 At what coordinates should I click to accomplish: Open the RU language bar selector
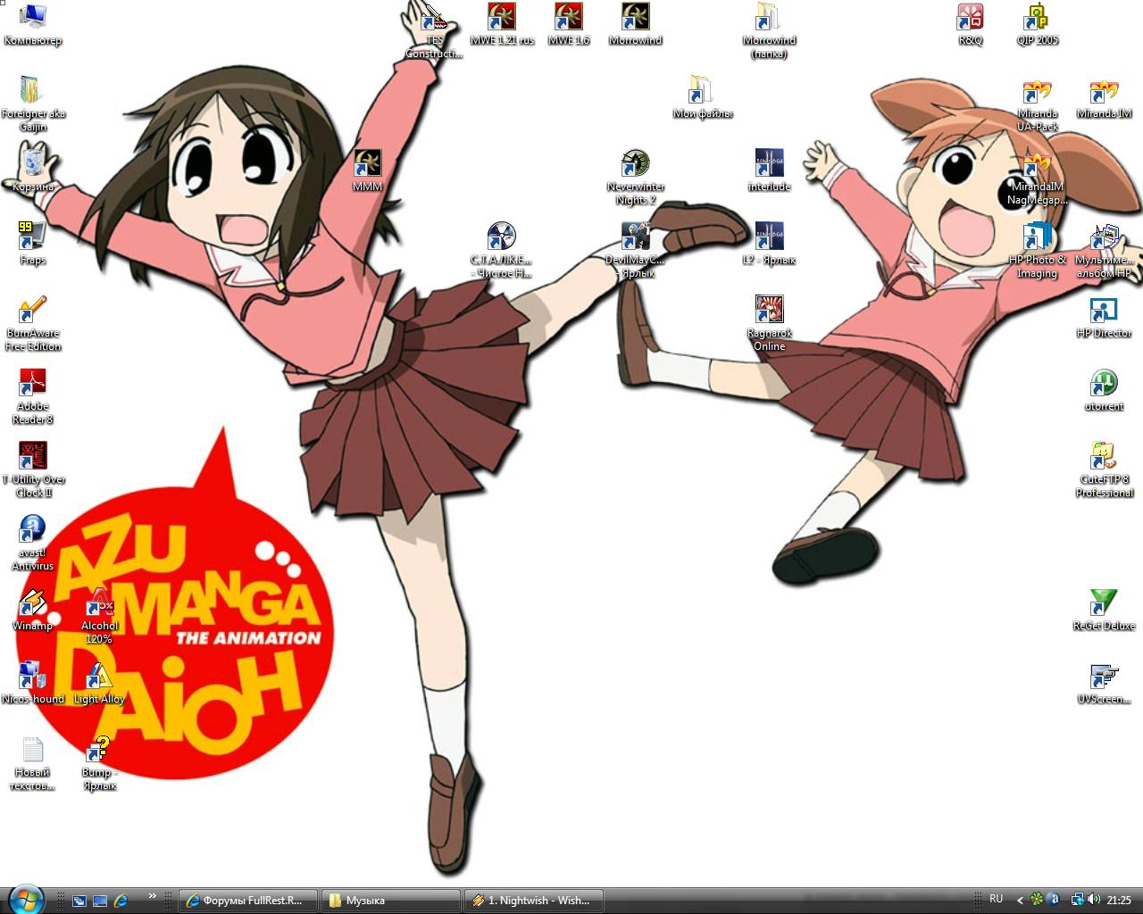pyautogui.click(x=996, y=899)
